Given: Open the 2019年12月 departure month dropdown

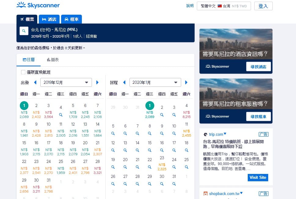Looking at the screenshot, I should [66, 83].
